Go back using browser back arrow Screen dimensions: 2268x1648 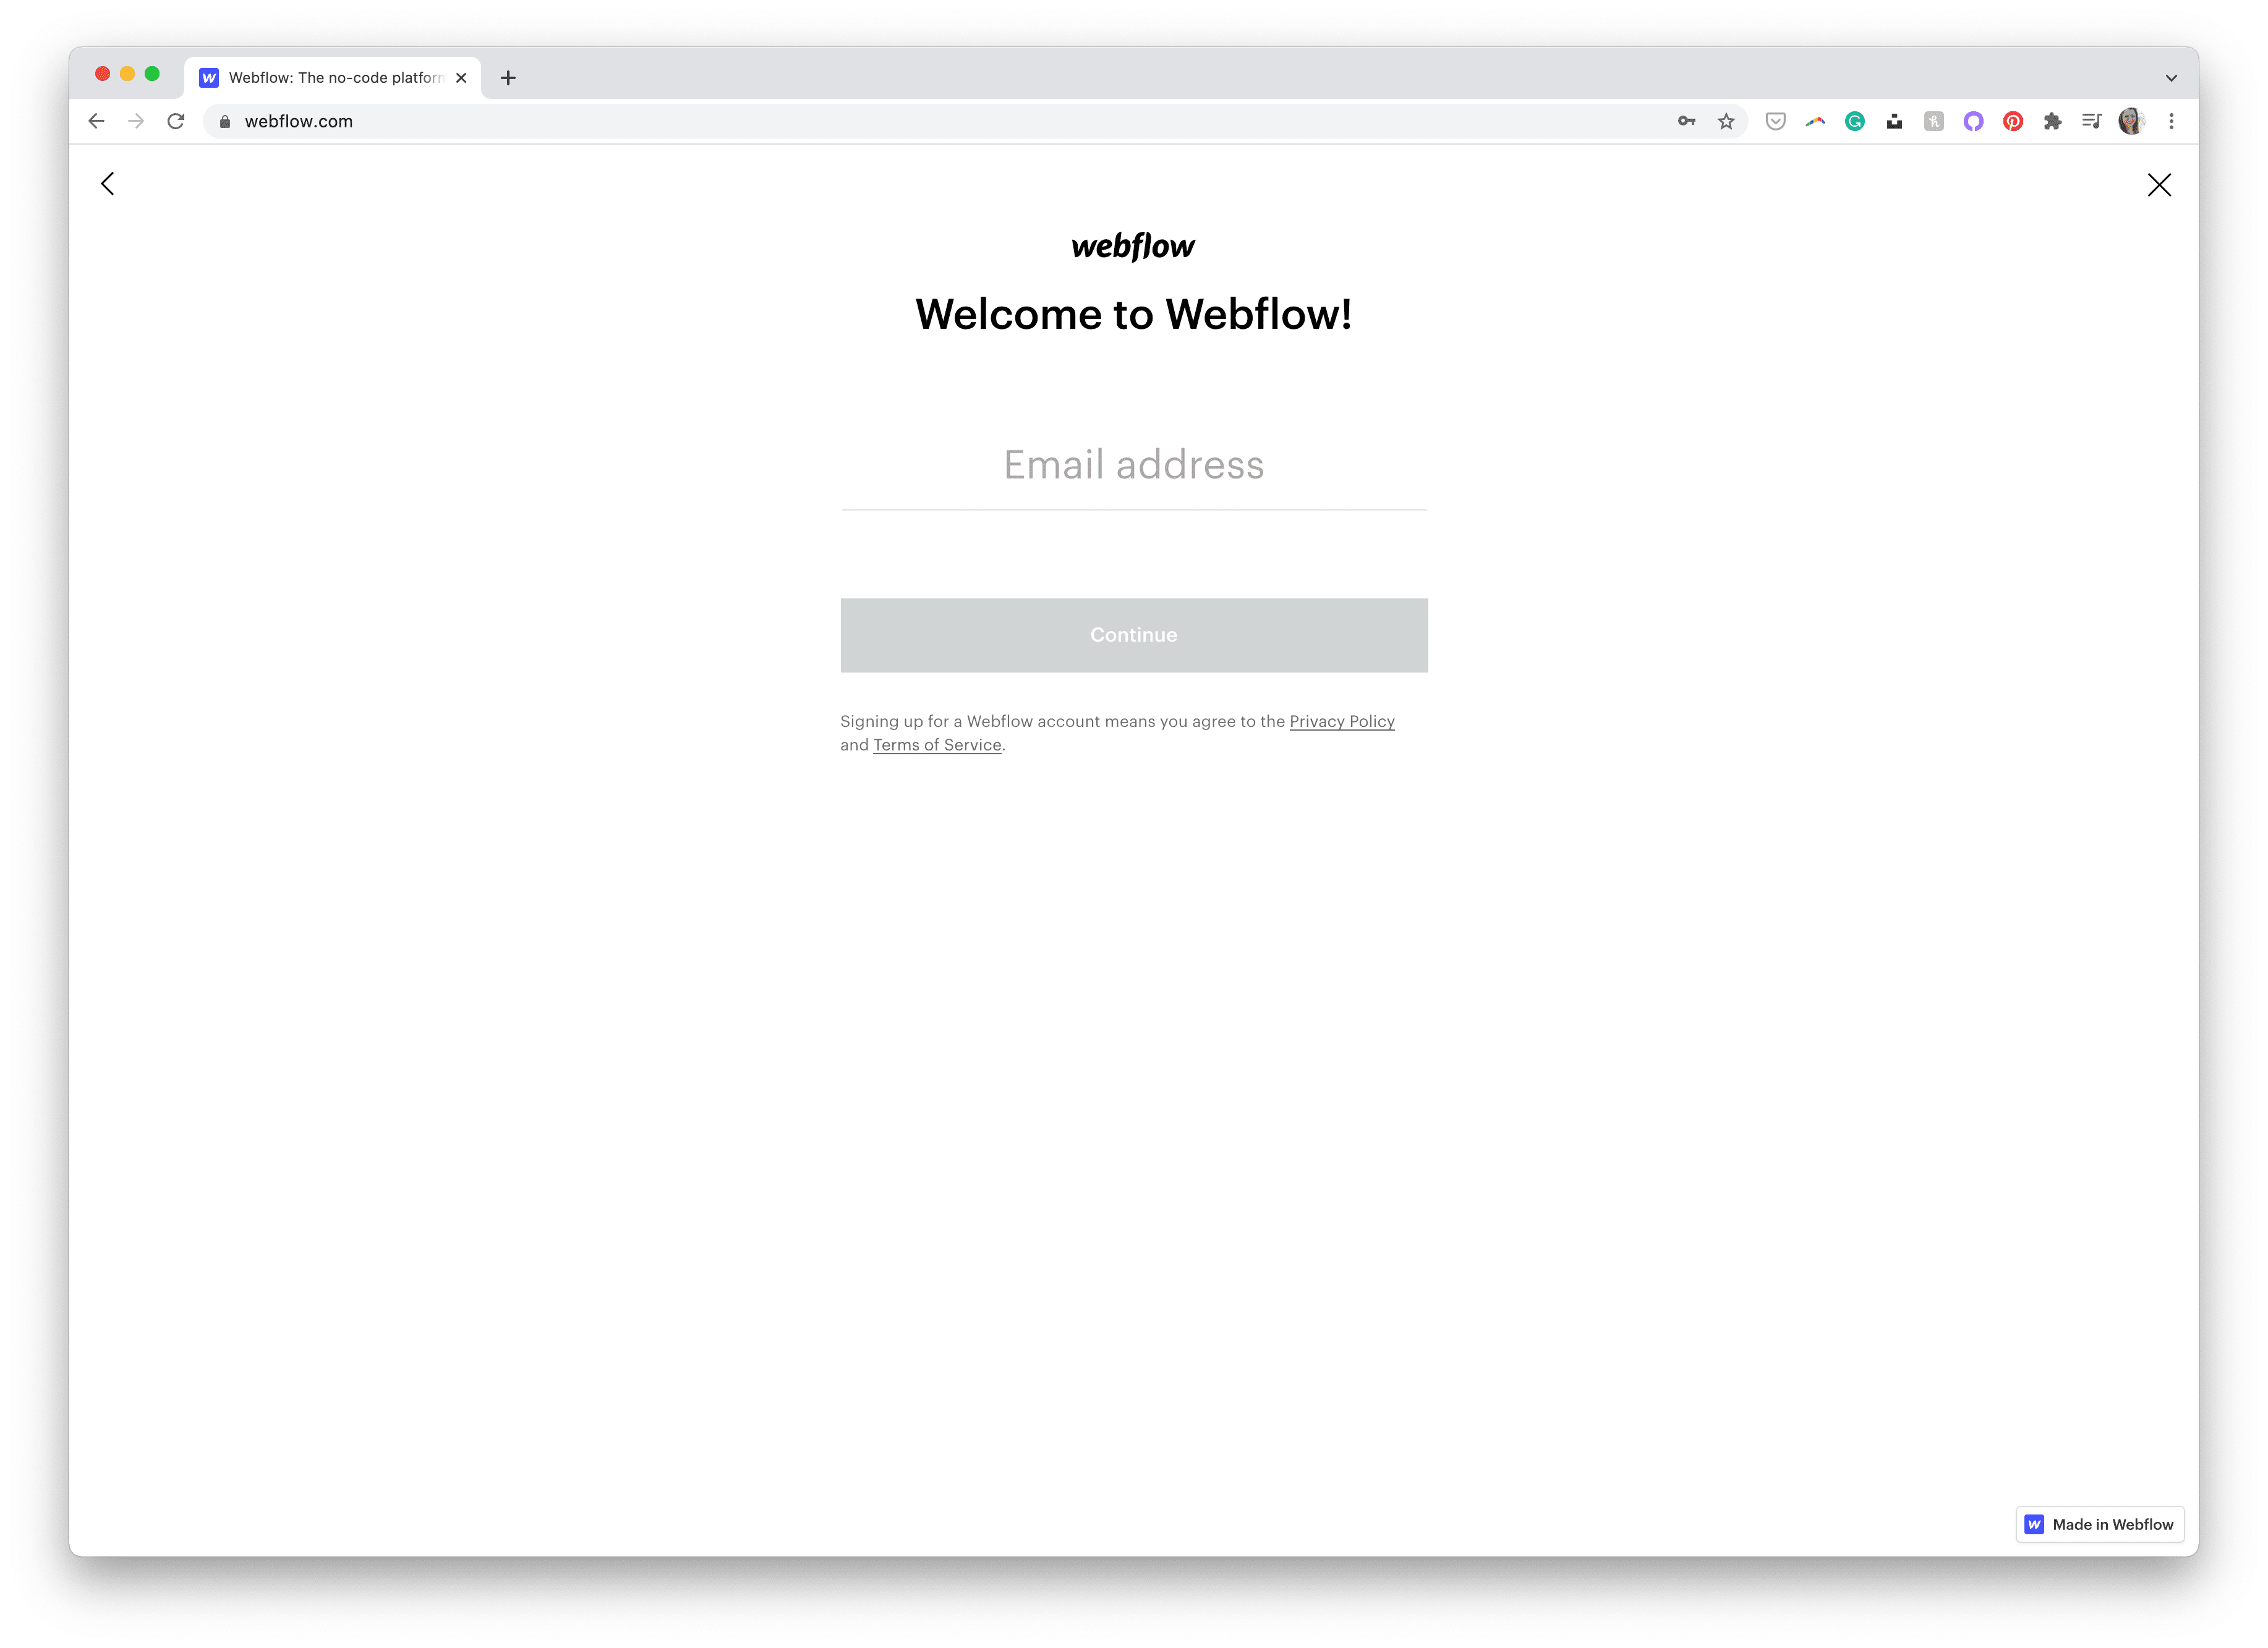coord(97,121)
